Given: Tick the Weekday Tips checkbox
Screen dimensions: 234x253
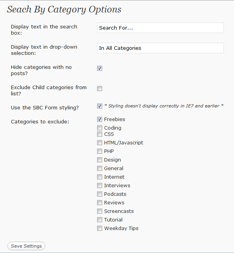Looking at the screenshot, I should pyautogui.click(x=99, y=228).
